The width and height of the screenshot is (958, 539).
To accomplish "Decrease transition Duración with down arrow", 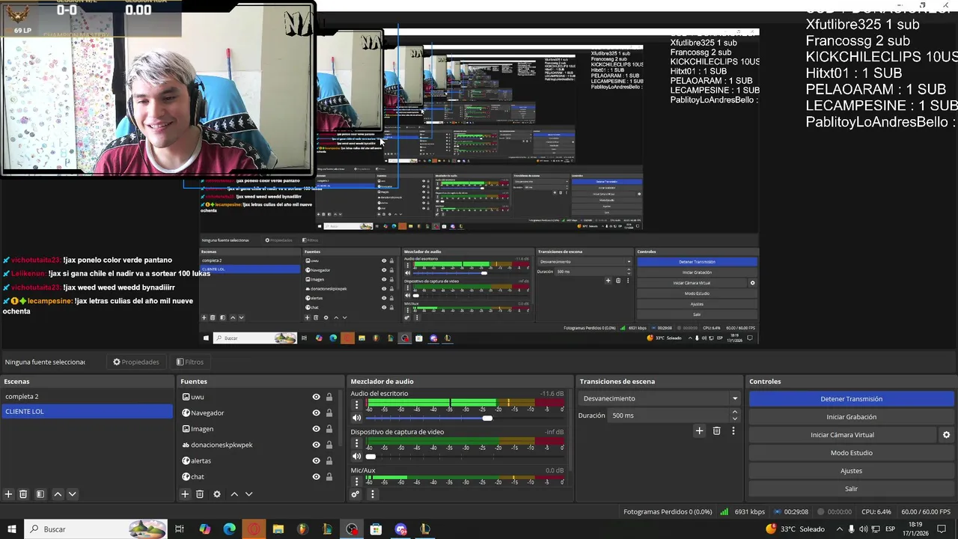I will [x=735, y=418].
